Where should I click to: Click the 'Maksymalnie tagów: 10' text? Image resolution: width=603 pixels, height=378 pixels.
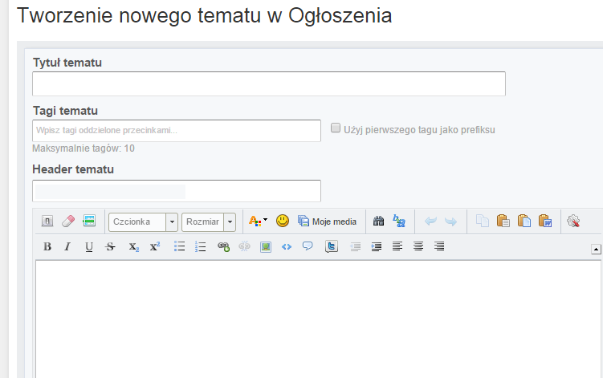pos(84,148)
